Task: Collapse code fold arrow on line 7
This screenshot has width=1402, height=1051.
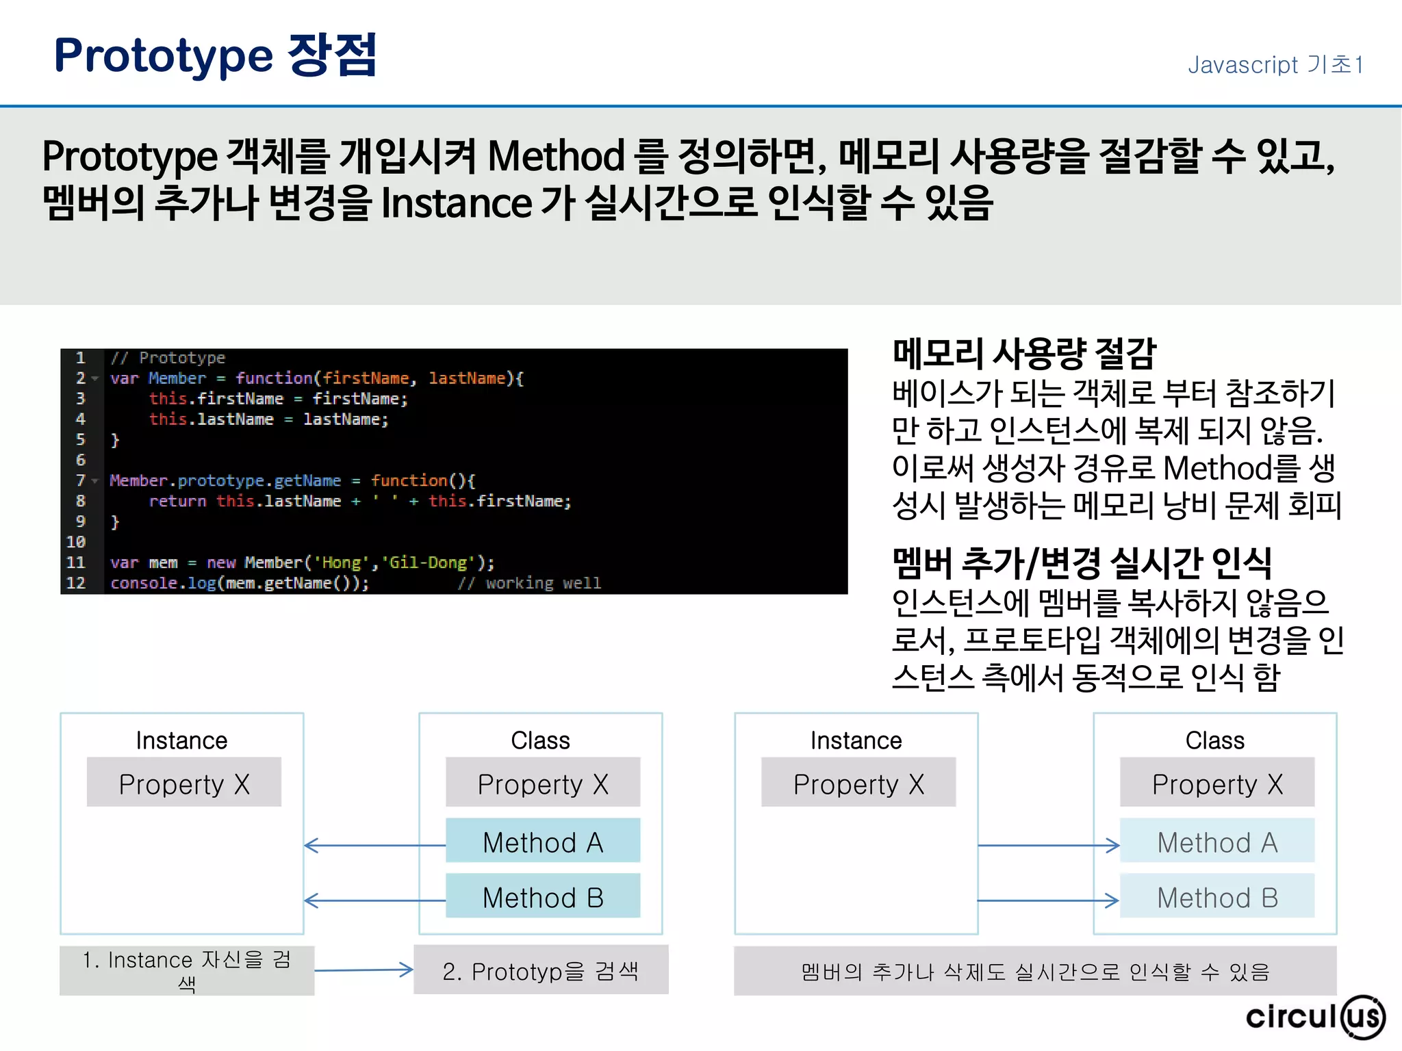Action: tap(95, 481)
